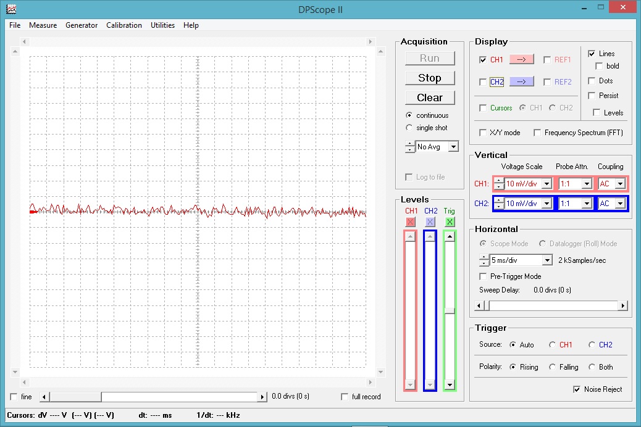
Task: Click down arrow of Trig level slider
Action: tap(450, 384)
